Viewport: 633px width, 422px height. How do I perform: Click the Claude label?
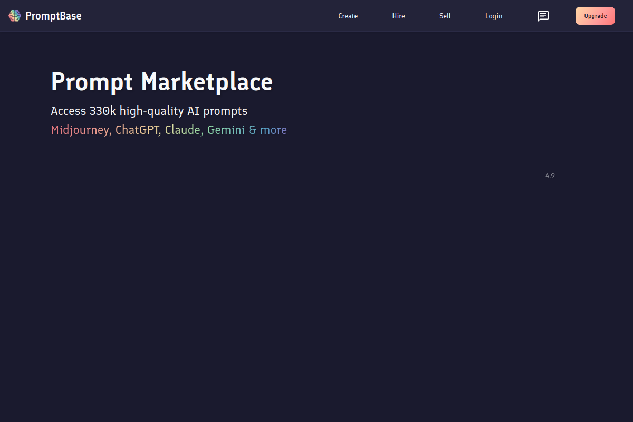(183, 130)
